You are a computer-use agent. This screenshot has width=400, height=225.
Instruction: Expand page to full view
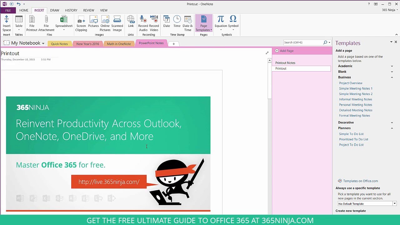coord(267,53)
